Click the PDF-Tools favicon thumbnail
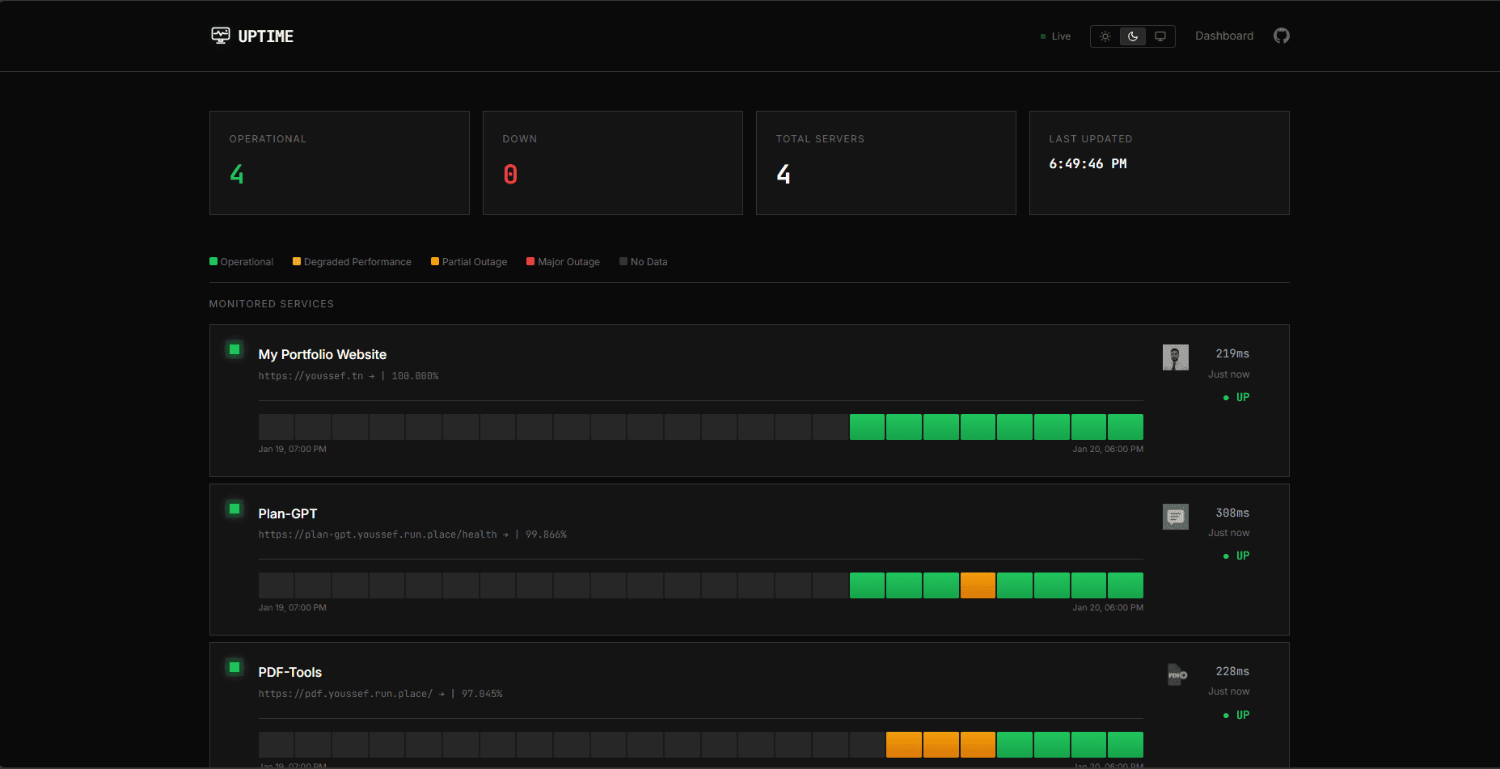Screen dimensions: 1500x769 pyautogui.click(x=1176, y=674)
